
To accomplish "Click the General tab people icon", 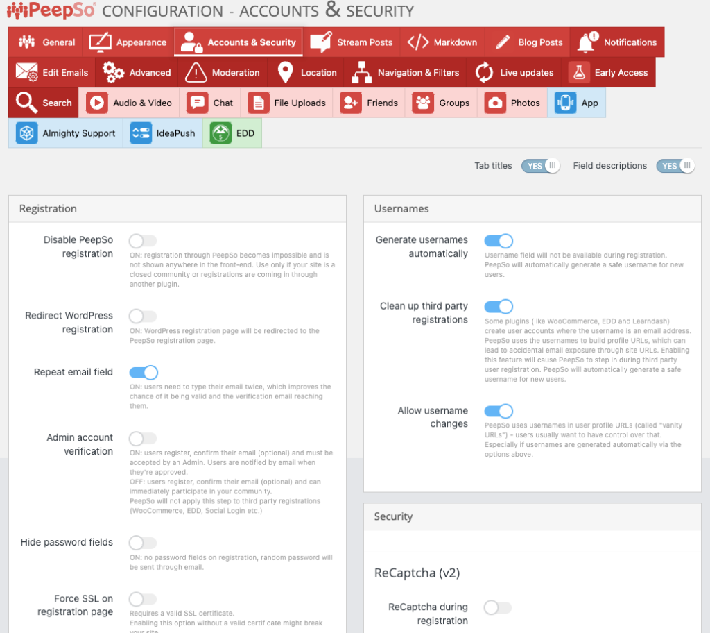I will pos(27,42).
